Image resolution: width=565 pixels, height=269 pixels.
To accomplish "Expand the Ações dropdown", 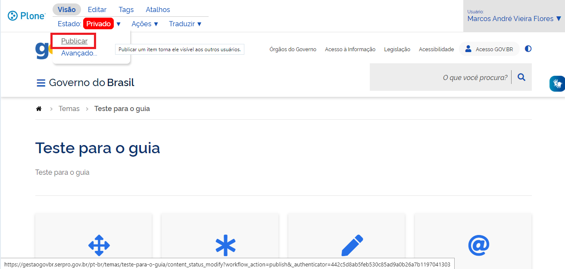I will 145,24.
